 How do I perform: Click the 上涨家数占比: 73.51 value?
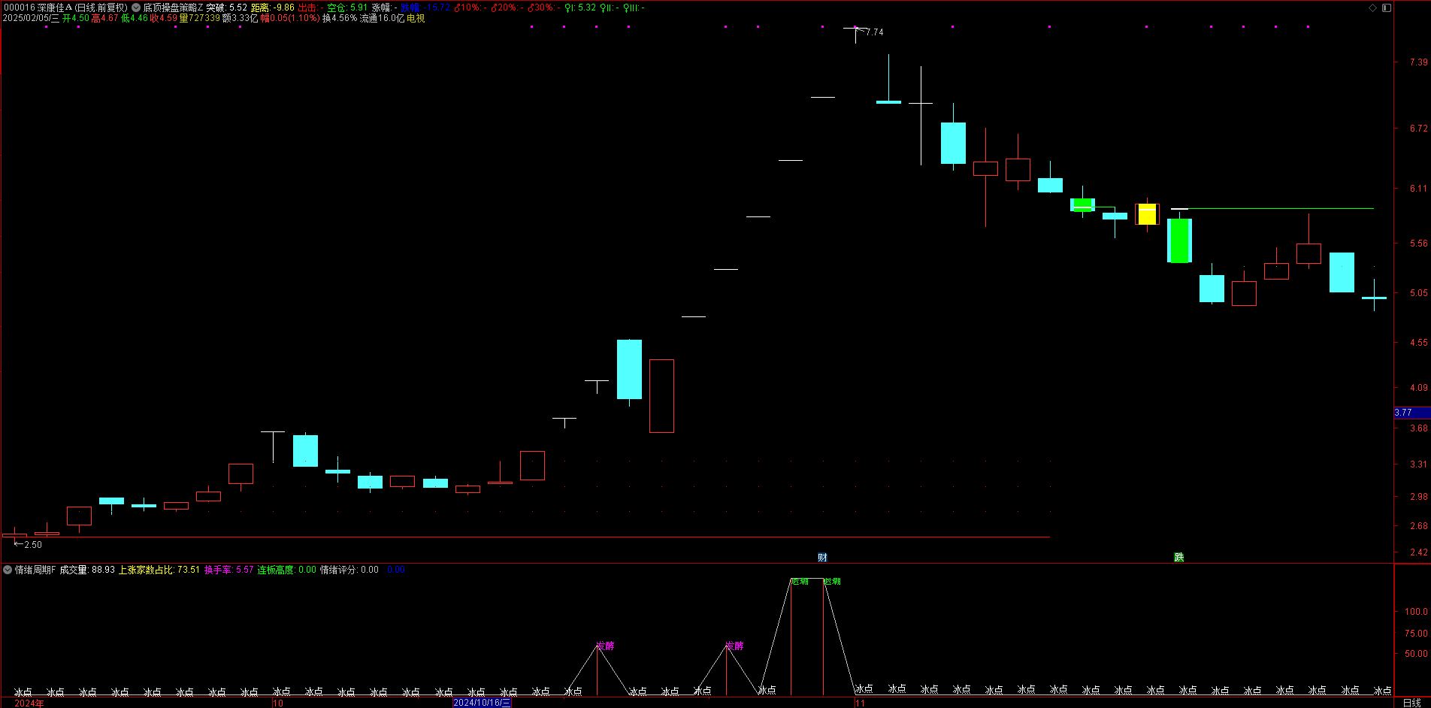tap(159, 570)
